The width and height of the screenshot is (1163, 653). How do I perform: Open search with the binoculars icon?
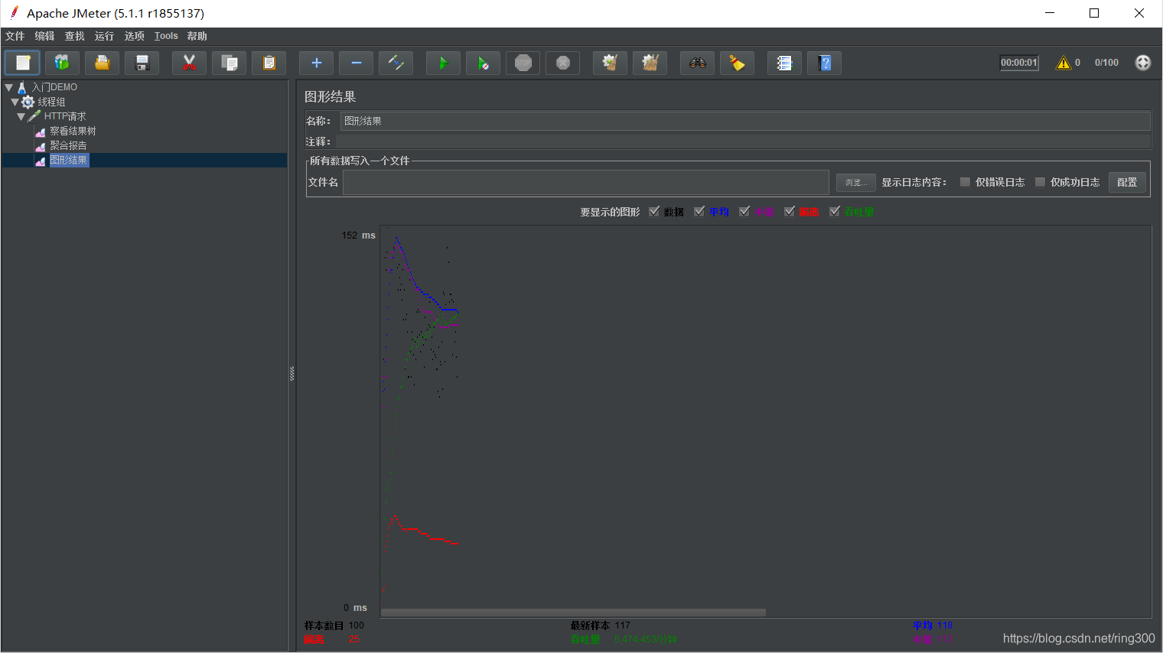[x=697, y=63]
